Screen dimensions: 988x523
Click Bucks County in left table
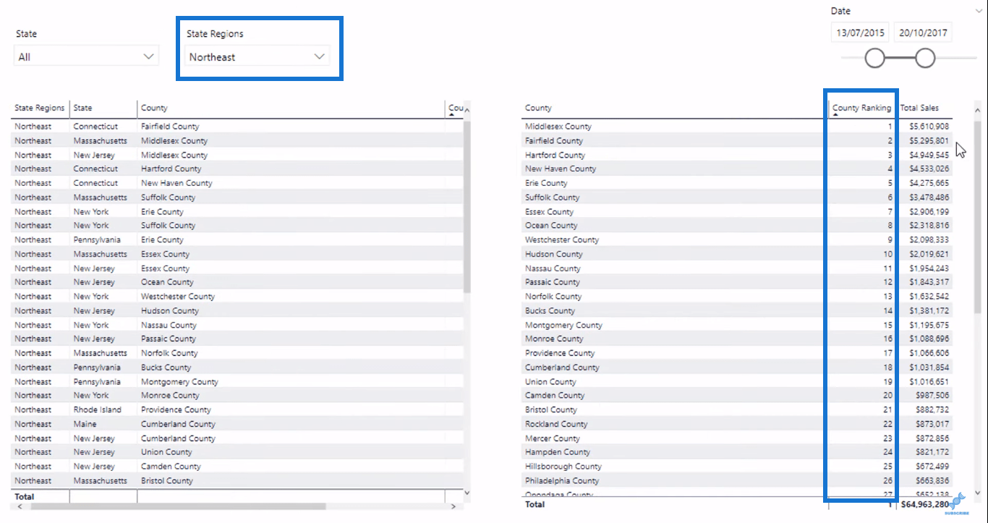pos(166,367)
